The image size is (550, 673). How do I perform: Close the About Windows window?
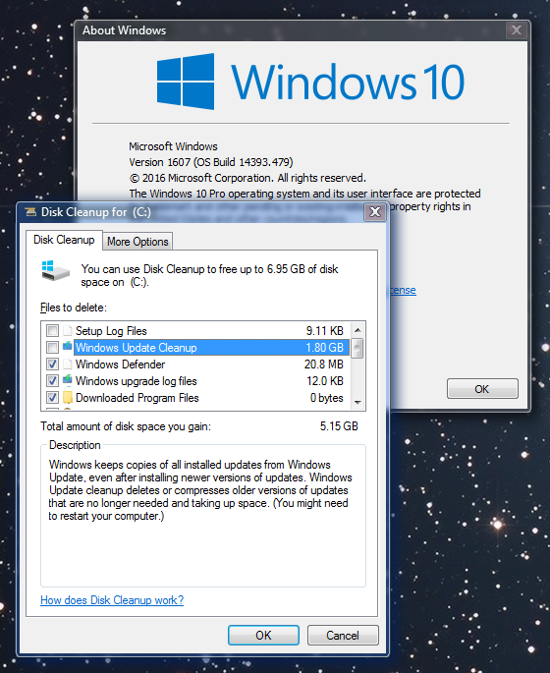click(517, 30)
